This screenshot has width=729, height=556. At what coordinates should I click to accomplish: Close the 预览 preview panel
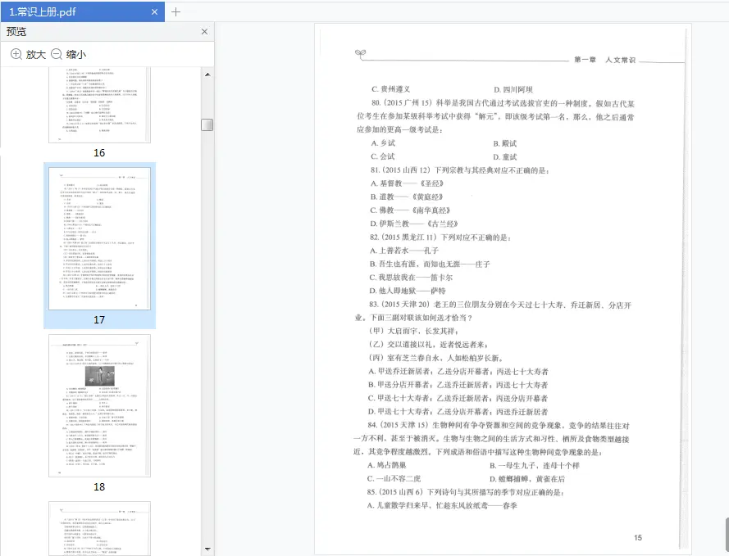(204, 32)
